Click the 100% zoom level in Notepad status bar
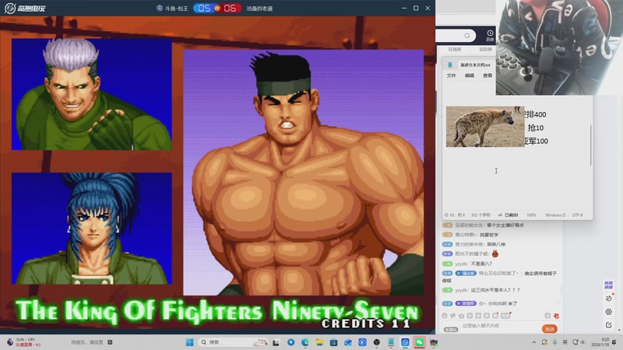The width and height of the screenshot is (623, 350). click(x=531, y=215)
